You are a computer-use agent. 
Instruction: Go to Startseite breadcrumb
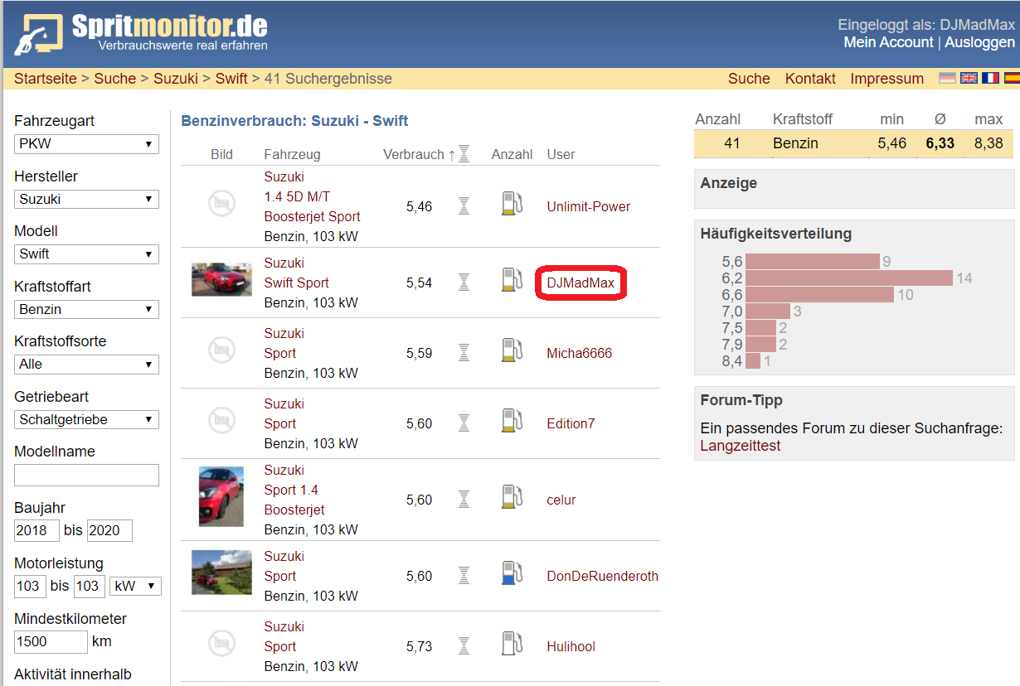pyautogui.click(x=45, y=79)
